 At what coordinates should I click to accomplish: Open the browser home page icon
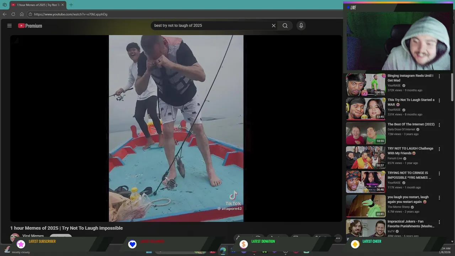22,14
